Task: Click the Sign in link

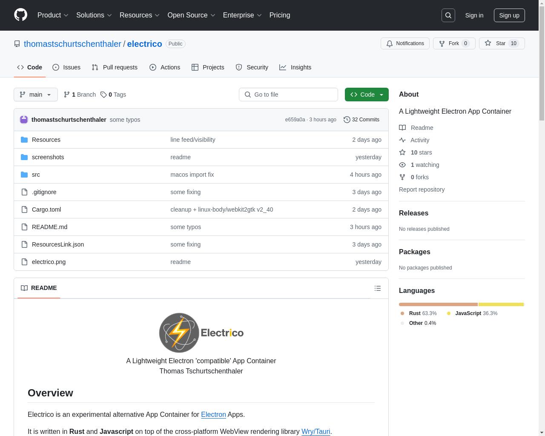Action: click(x=474, y=15)
